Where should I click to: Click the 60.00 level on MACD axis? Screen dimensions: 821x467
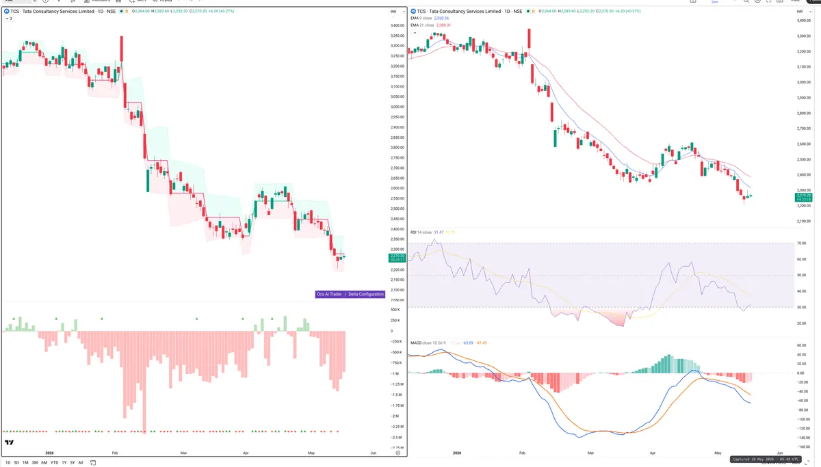pos(800,345)
